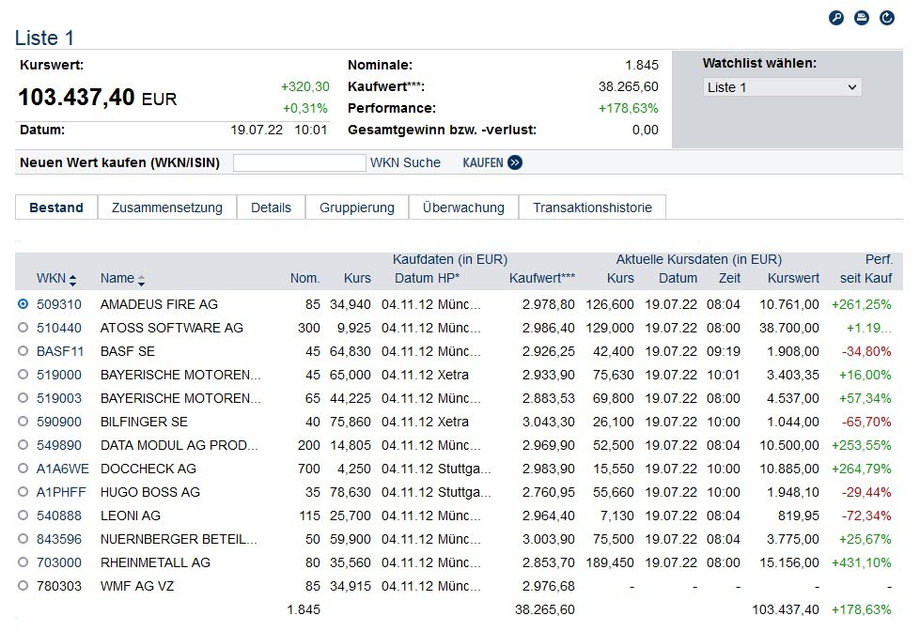
Task: Open the Überwachung tab
Action: [463, 208]
